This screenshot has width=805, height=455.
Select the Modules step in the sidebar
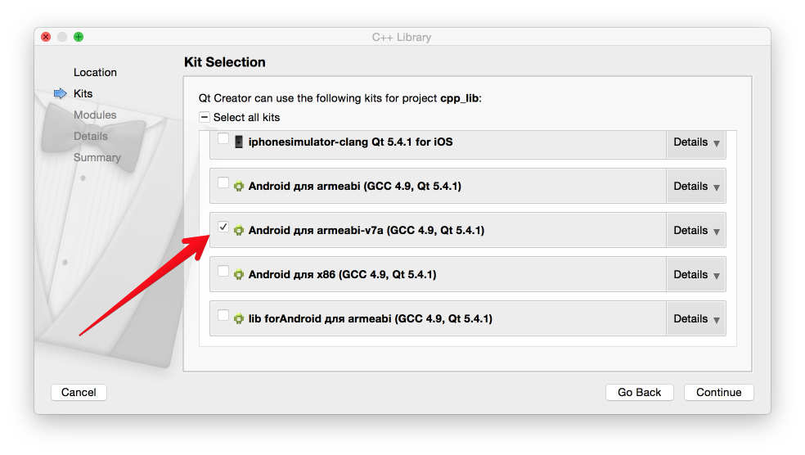95,115
